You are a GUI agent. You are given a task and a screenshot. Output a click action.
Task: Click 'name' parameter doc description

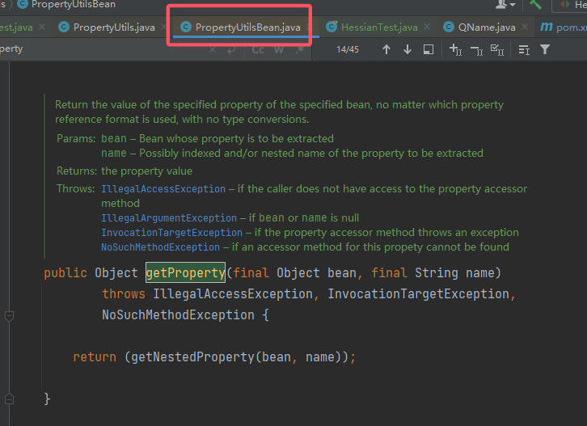pos(292,153)
